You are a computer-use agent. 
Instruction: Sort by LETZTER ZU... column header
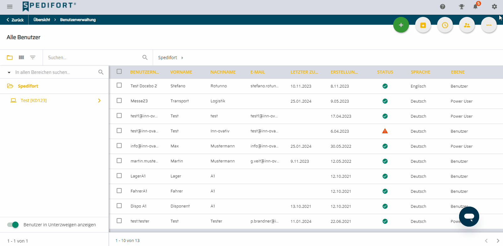tap(304, 72)
